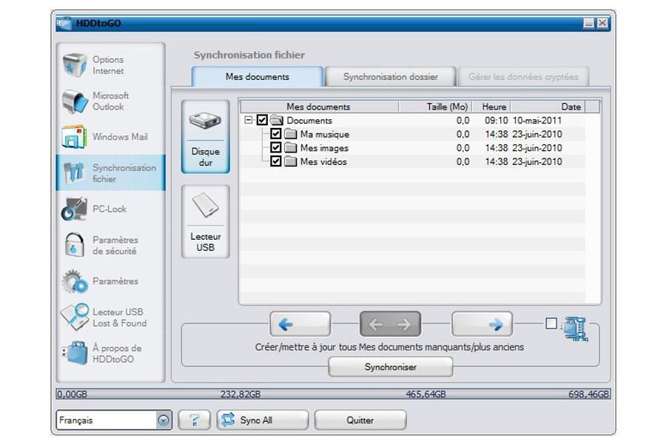Uncheck the Mes images checkbox
The width and height of the screenshot is (666, 444).
(276, 147)
